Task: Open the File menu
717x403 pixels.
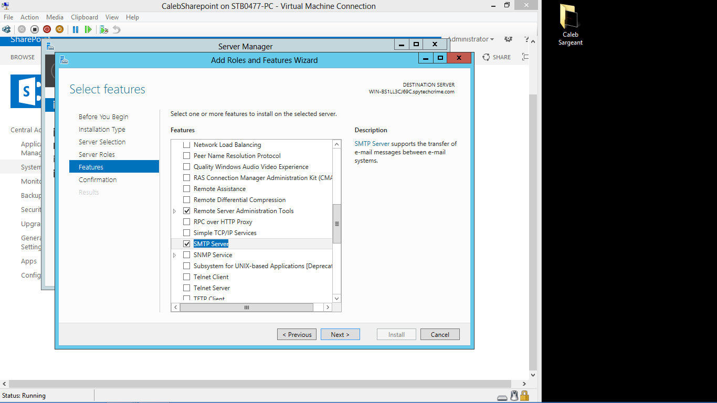Action: pyautogui.click(x=8, y=17)
